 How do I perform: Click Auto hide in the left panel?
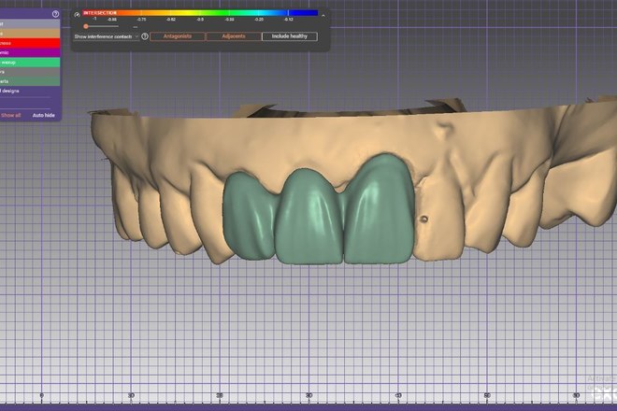(43, 115)
